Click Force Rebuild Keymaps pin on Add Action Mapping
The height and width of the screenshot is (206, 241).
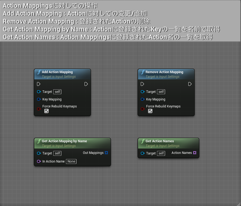(39, 109)
